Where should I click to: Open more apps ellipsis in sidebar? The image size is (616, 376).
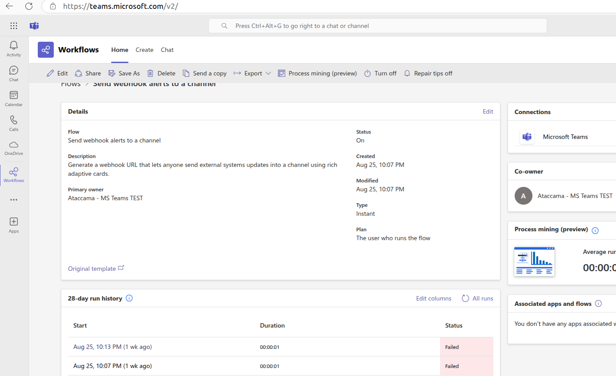click(14, 200)
